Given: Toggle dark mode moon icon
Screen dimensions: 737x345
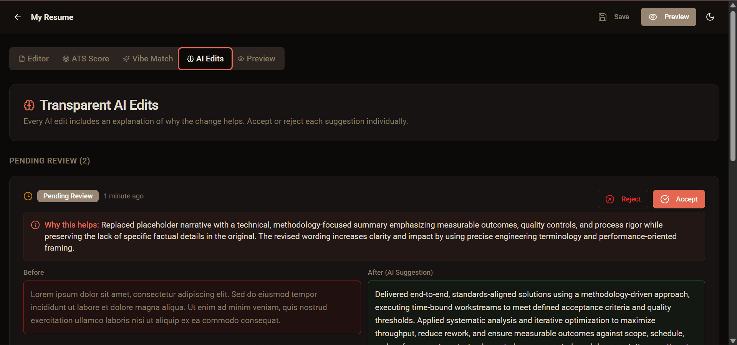Looking at the screenshot, I should tap(710, 17).
